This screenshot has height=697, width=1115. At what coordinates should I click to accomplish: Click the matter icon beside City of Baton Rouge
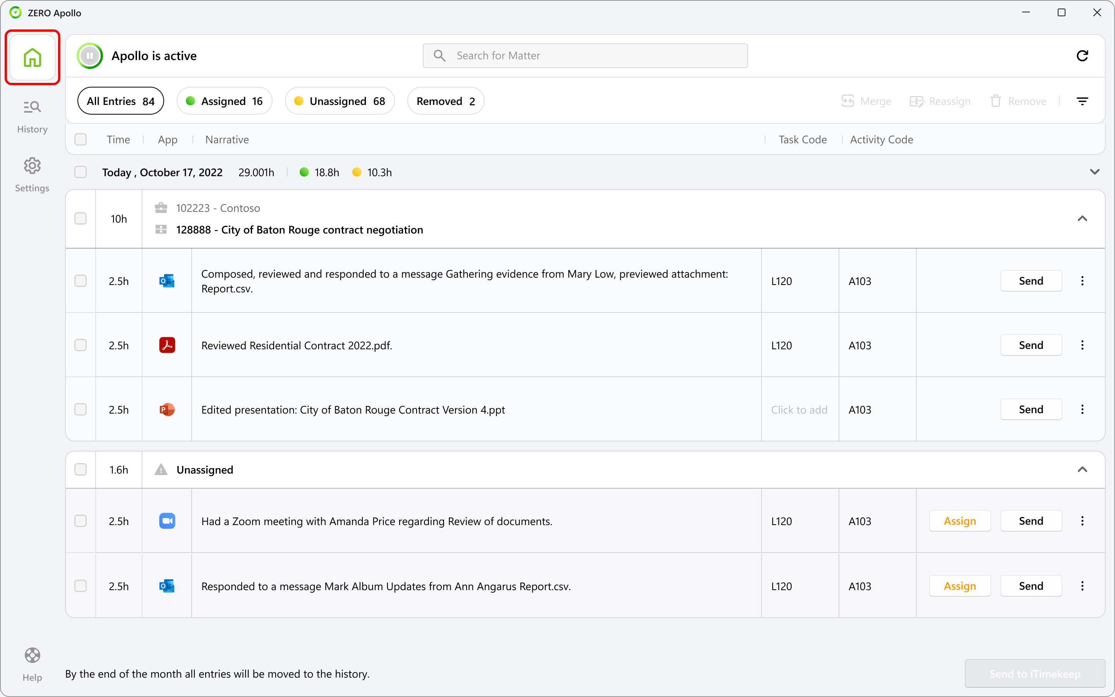tap(161, 229)
